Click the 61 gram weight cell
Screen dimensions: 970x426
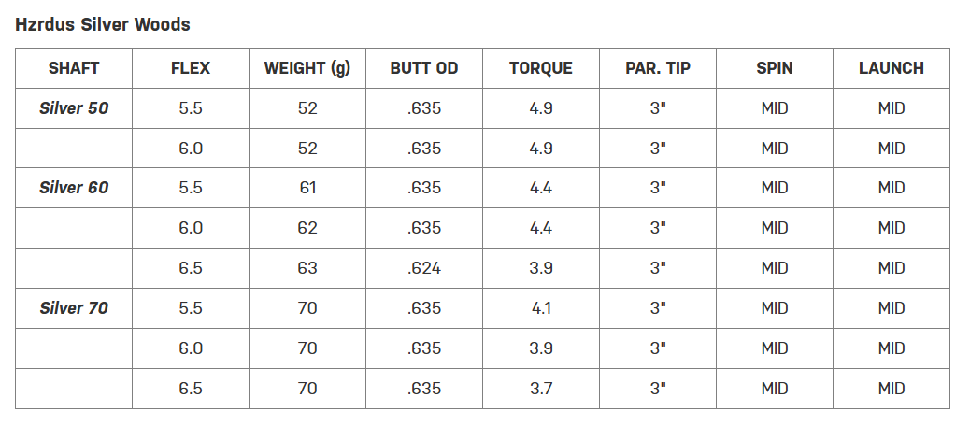click(307, 188)
